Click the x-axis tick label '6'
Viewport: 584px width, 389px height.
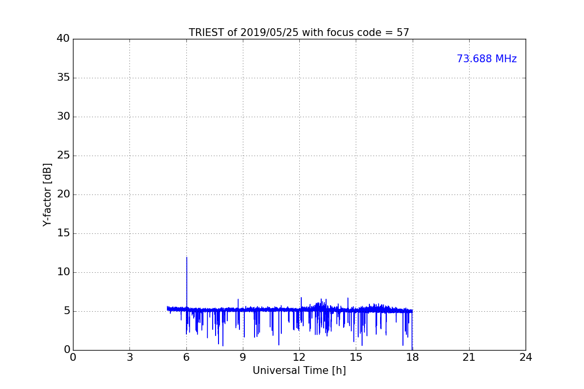(186, 357)
